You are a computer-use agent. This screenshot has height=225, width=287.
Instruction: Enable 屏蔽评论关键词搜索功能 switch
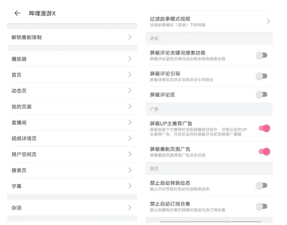262,55
